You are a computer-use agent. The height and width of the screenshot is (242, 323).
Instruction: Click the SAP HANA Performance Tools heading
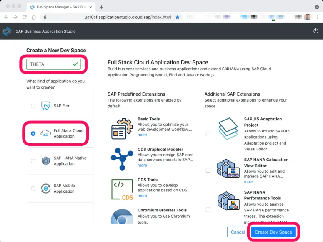click(x=263, y=195)
